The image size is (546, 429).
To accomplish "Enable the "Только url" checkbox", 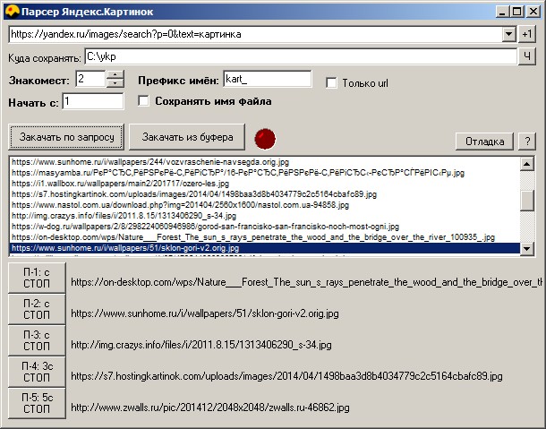I will pyautogui.click(x=331, y=83).
